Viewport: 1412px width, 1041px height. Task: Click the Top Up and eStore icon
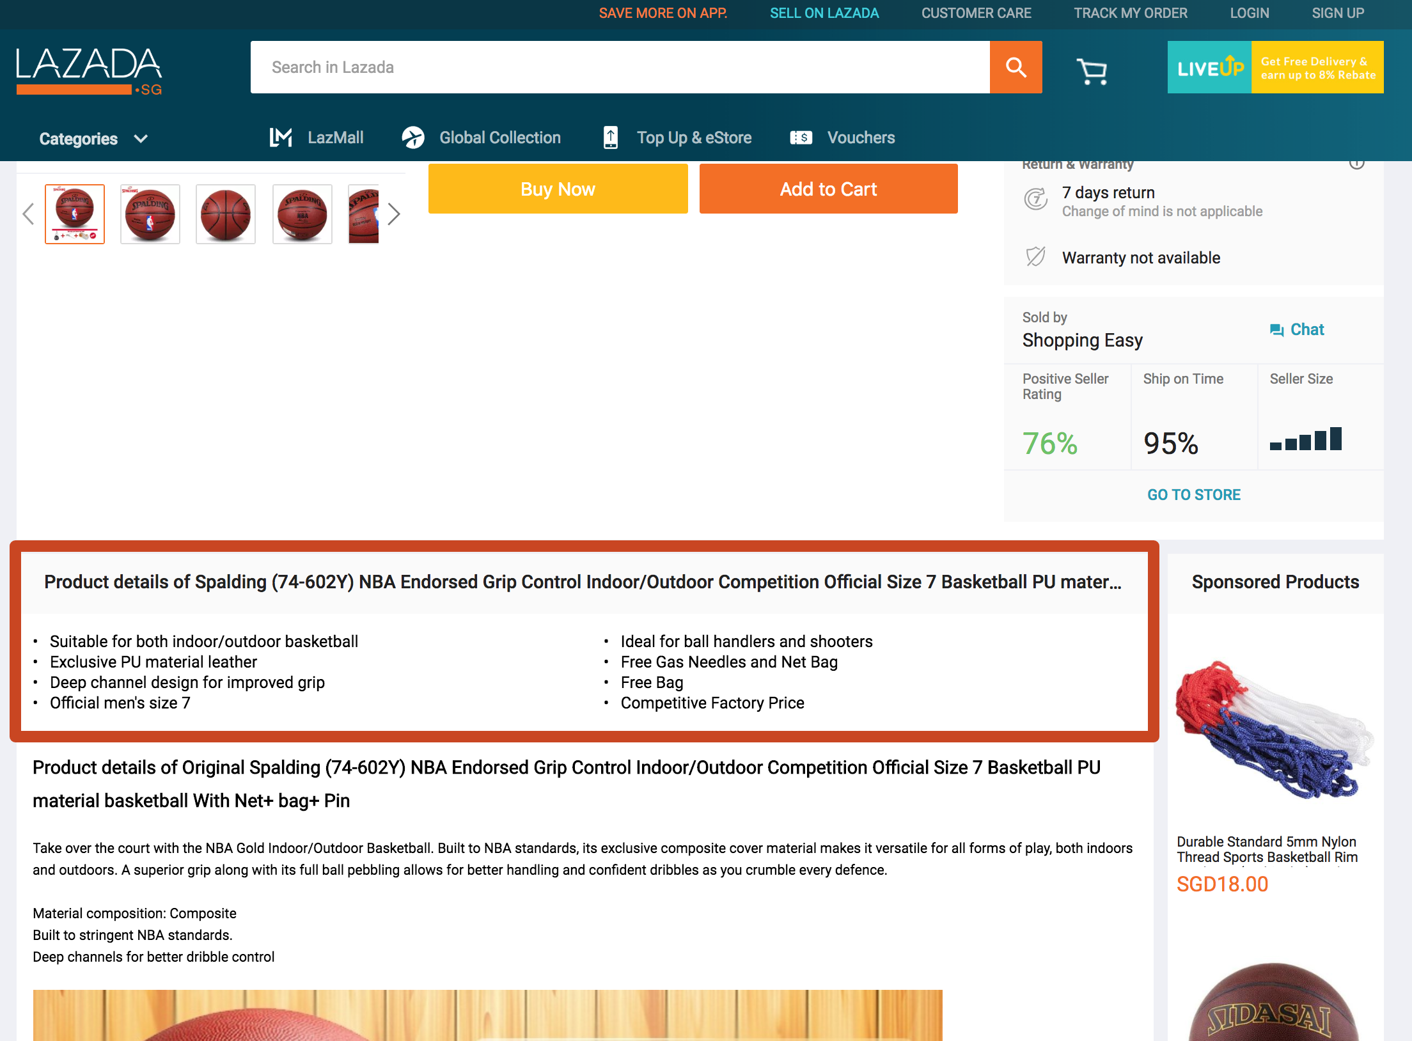tap(611, 137)
